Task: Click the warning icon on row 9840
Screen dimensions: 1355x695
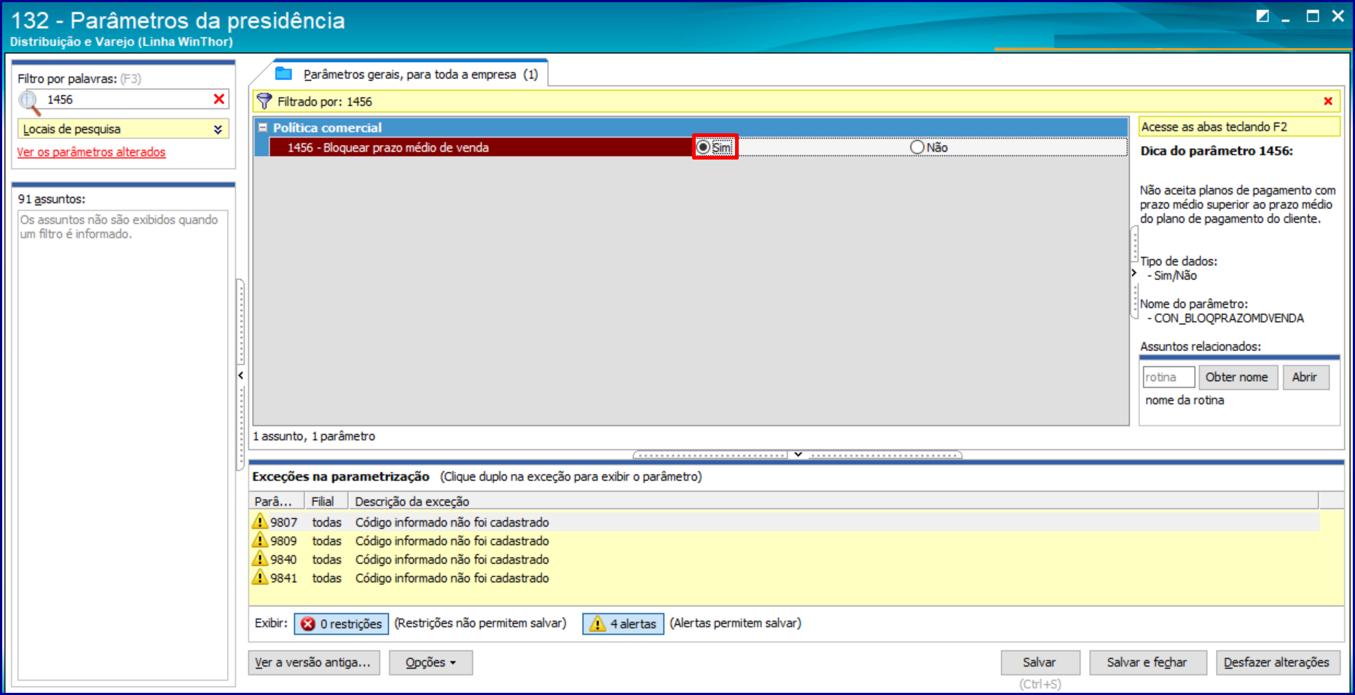Action: (x=259, y=559)
